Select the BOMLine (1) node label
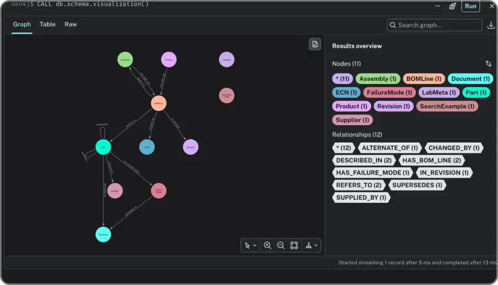The width and height of the screenshot is (498, 285). pos(424,79)
